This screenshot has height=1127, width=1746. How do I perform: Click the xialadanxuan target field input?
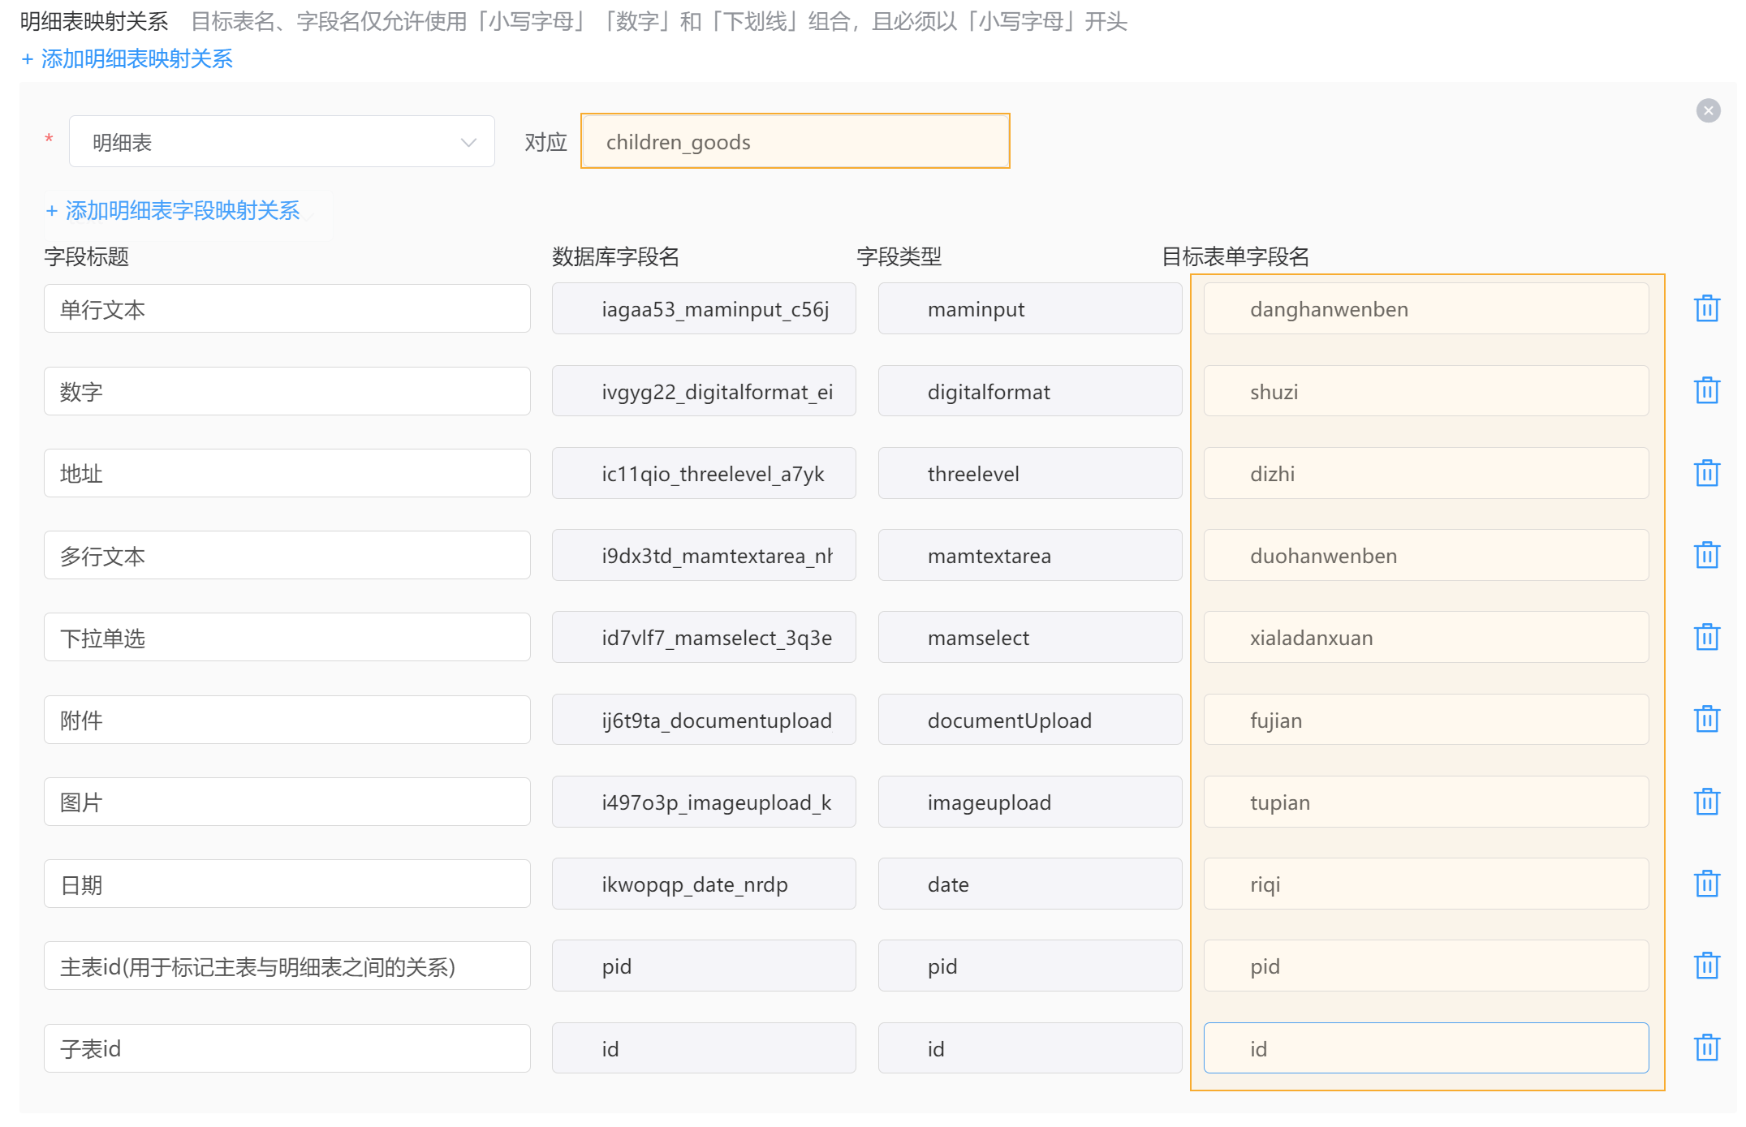(1425, 638)
